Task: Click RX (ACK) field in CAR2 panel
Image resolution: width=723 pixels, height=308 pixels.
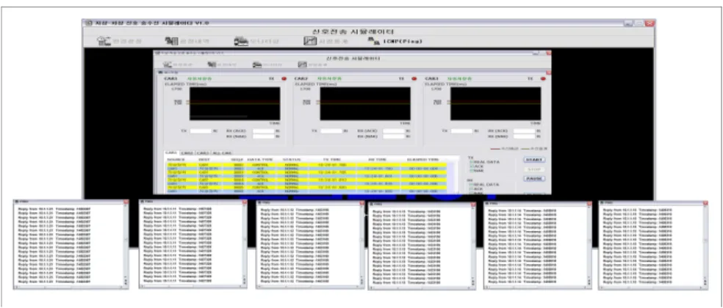Action: tap(394, 131)
